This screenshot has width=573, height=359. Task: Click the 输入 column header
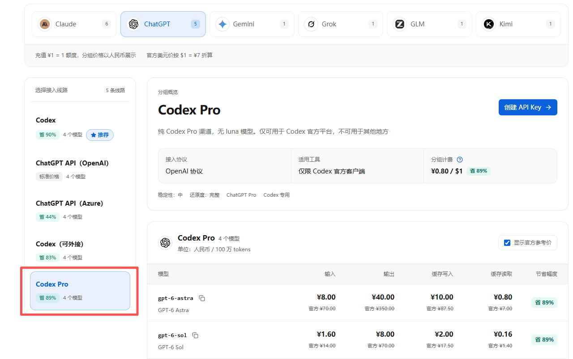pyautogui.click(x=330, y=274)
